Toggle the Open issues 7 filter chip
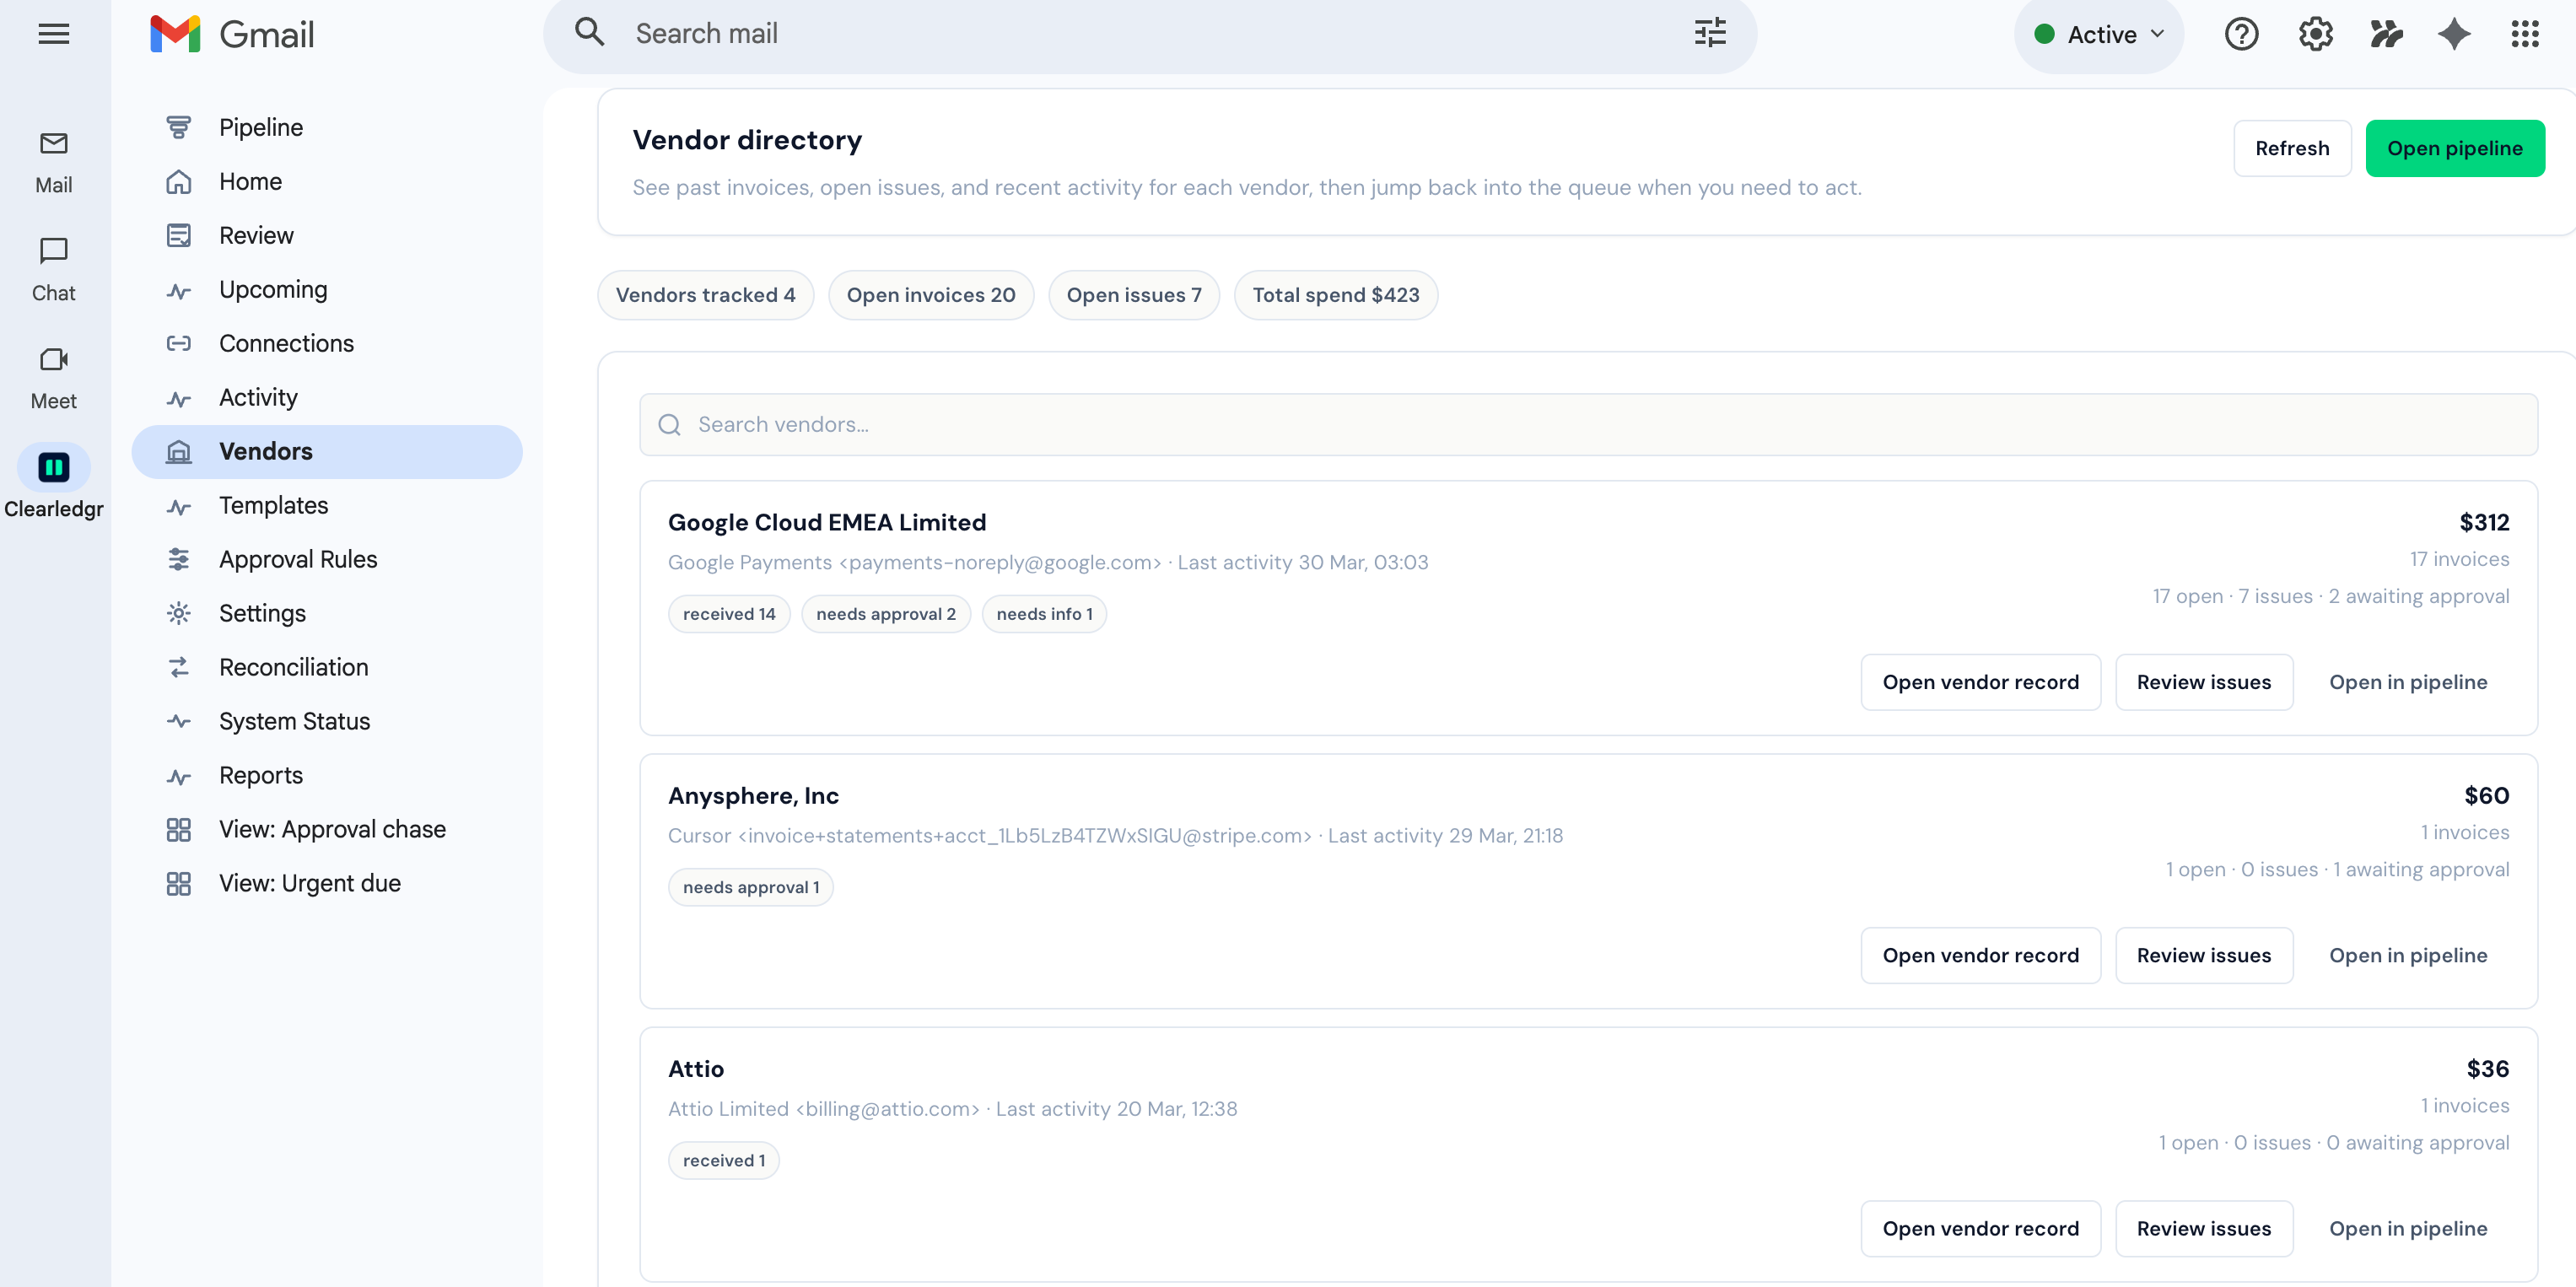The width and height of the screenshot is (2576, 1287). tap(1134, 294)
